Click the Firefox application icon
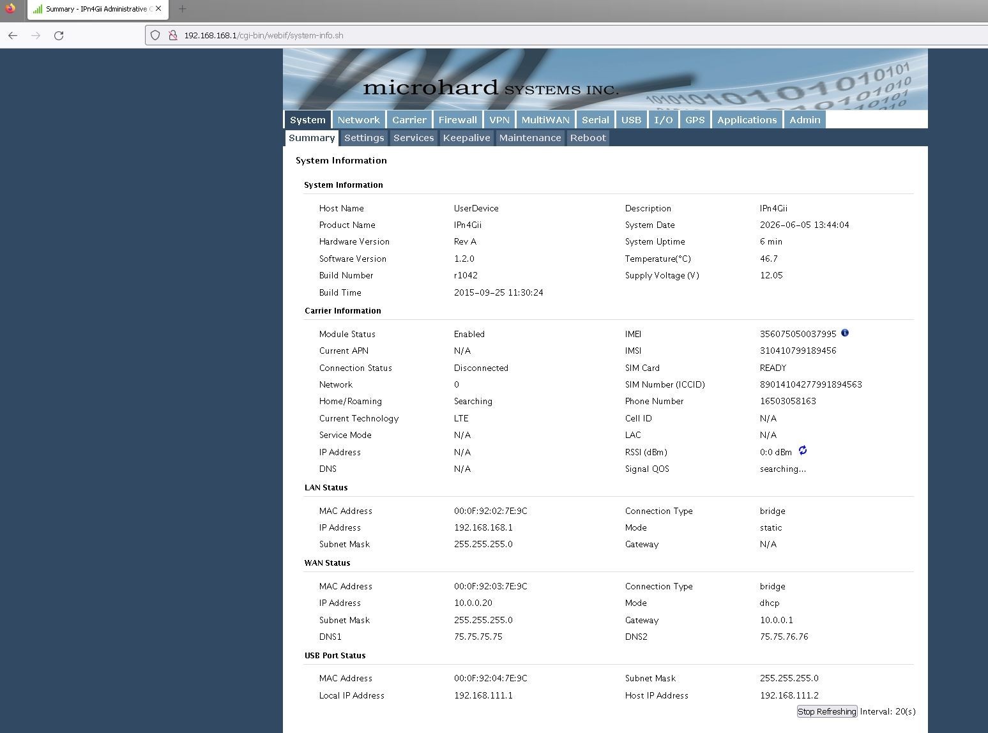988x733 pixels. click(10, 9)
